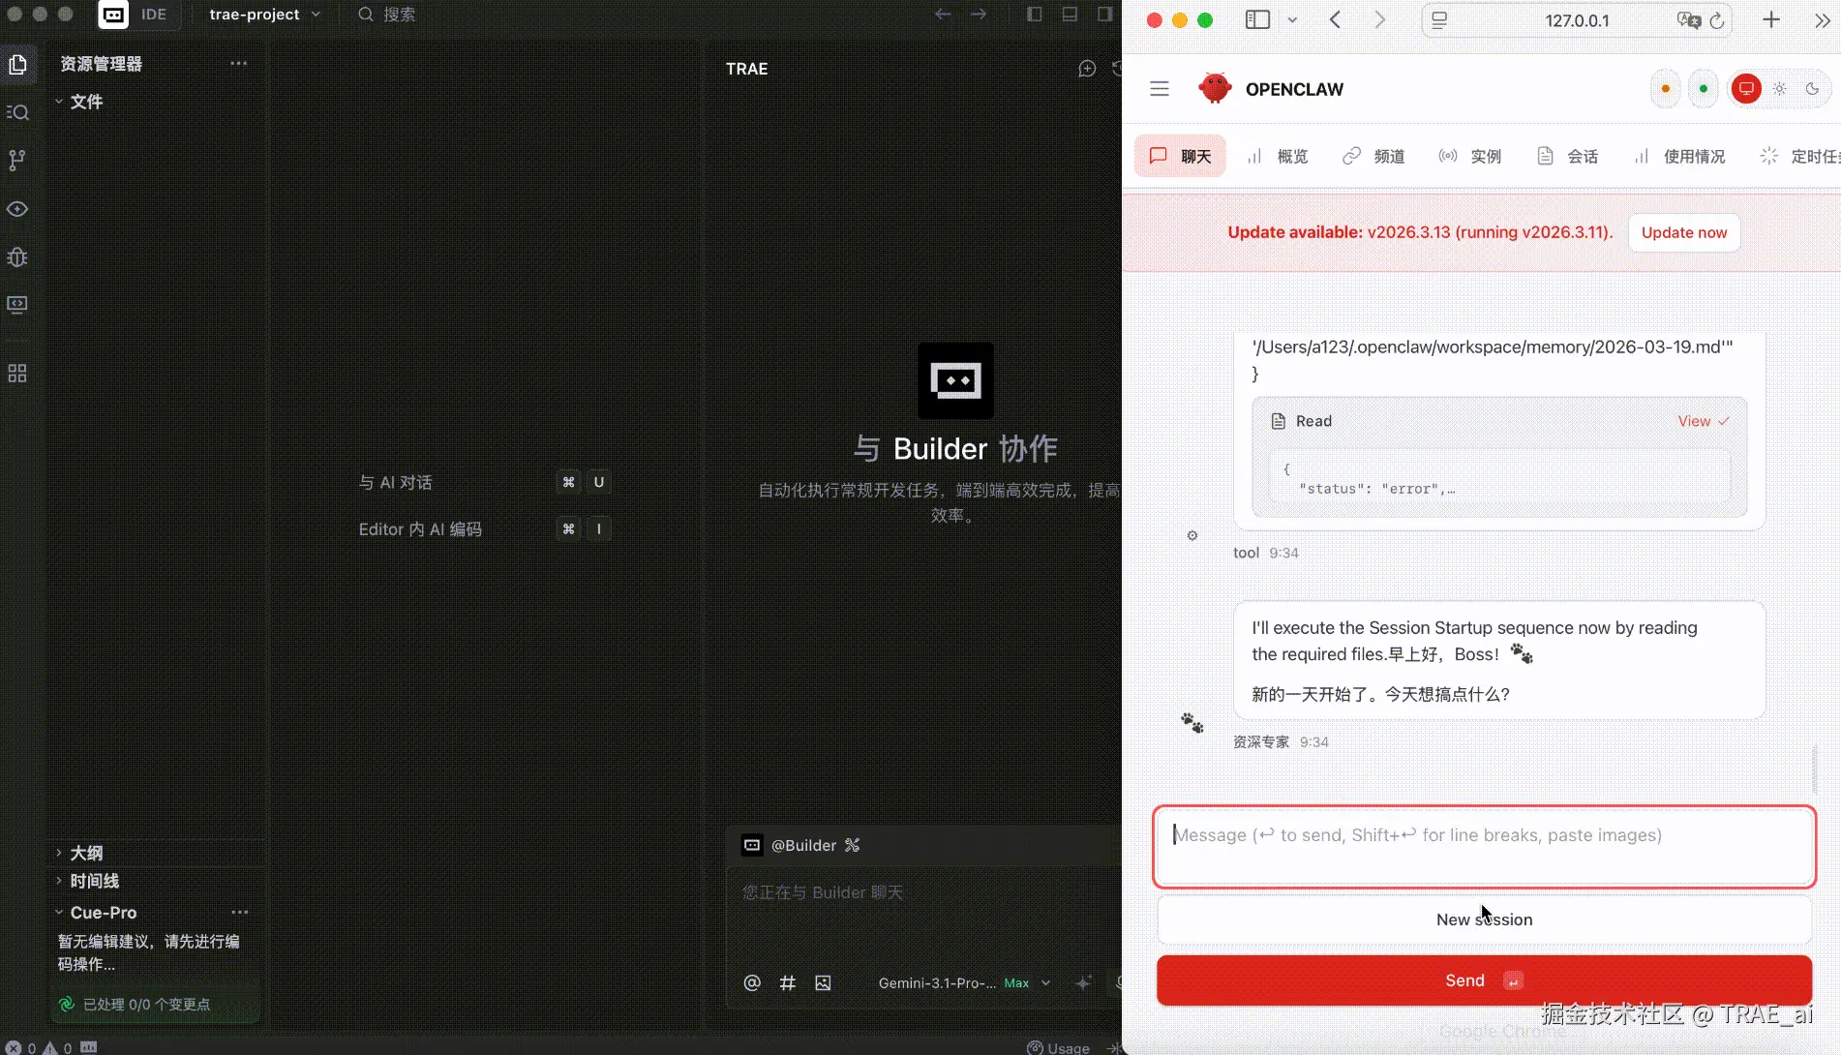Click the OpenClaw message input field
1841x1055 pixels.
(1484, 847)
